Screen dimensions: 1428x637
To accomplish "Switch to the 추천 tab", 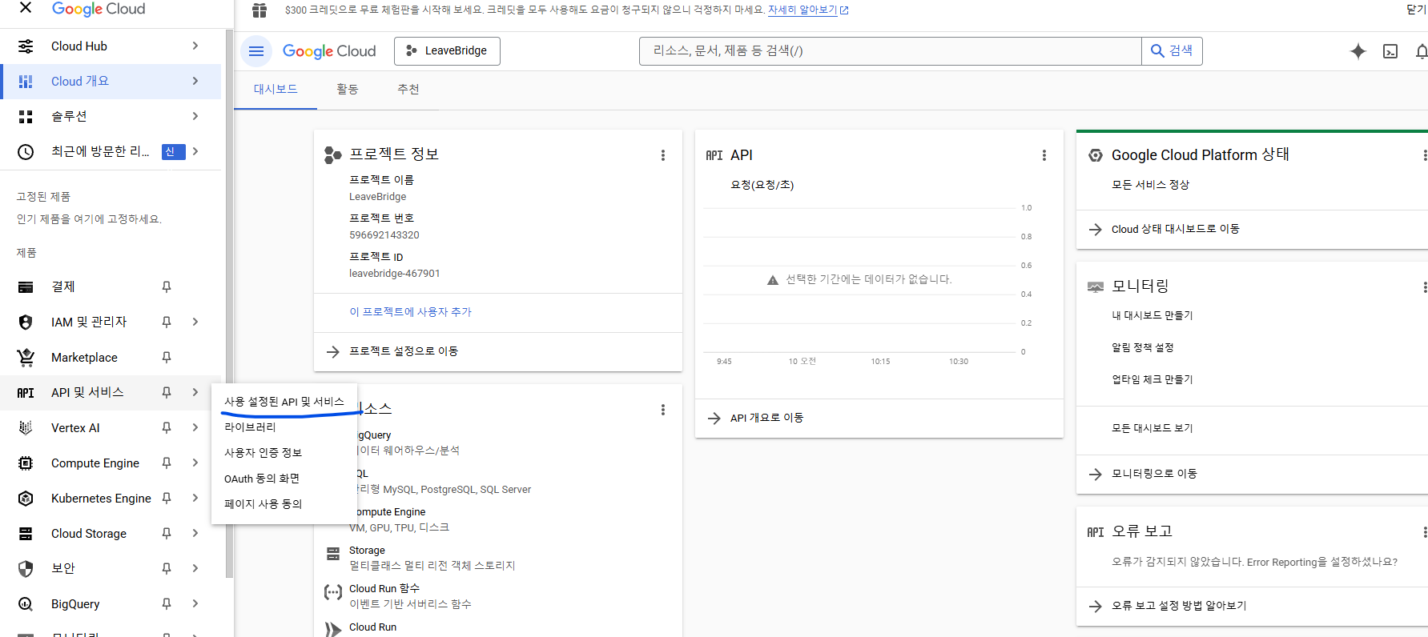I will pos(408,90).
